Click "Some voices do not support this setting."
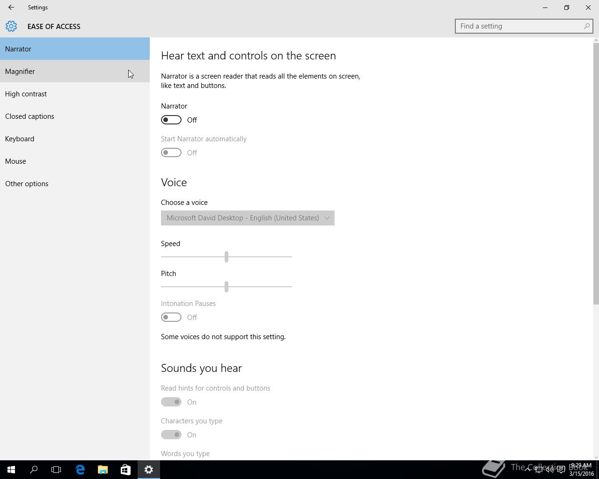Image resolution: width=599 pixels, height=479 pixels. (223, 337)
